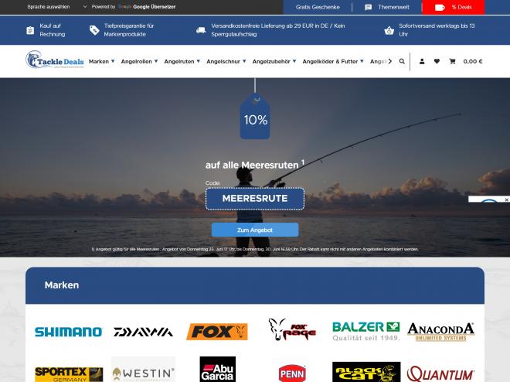Open the search magnifier icon
The height and width of the screenshot is (382, 510).
pyautogui.click(x=402, y=61)
